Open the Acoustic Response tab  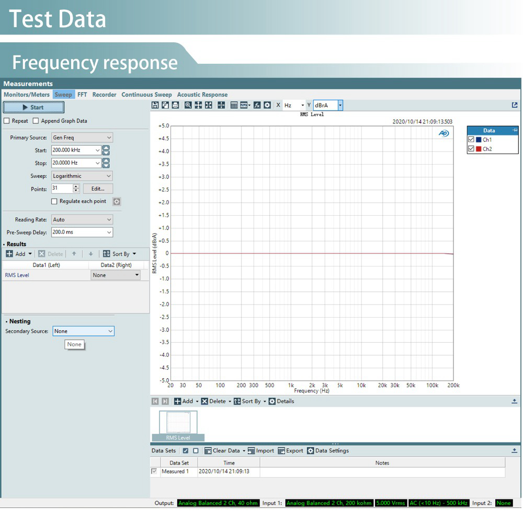pyautogui.click(x=202, y=95)
